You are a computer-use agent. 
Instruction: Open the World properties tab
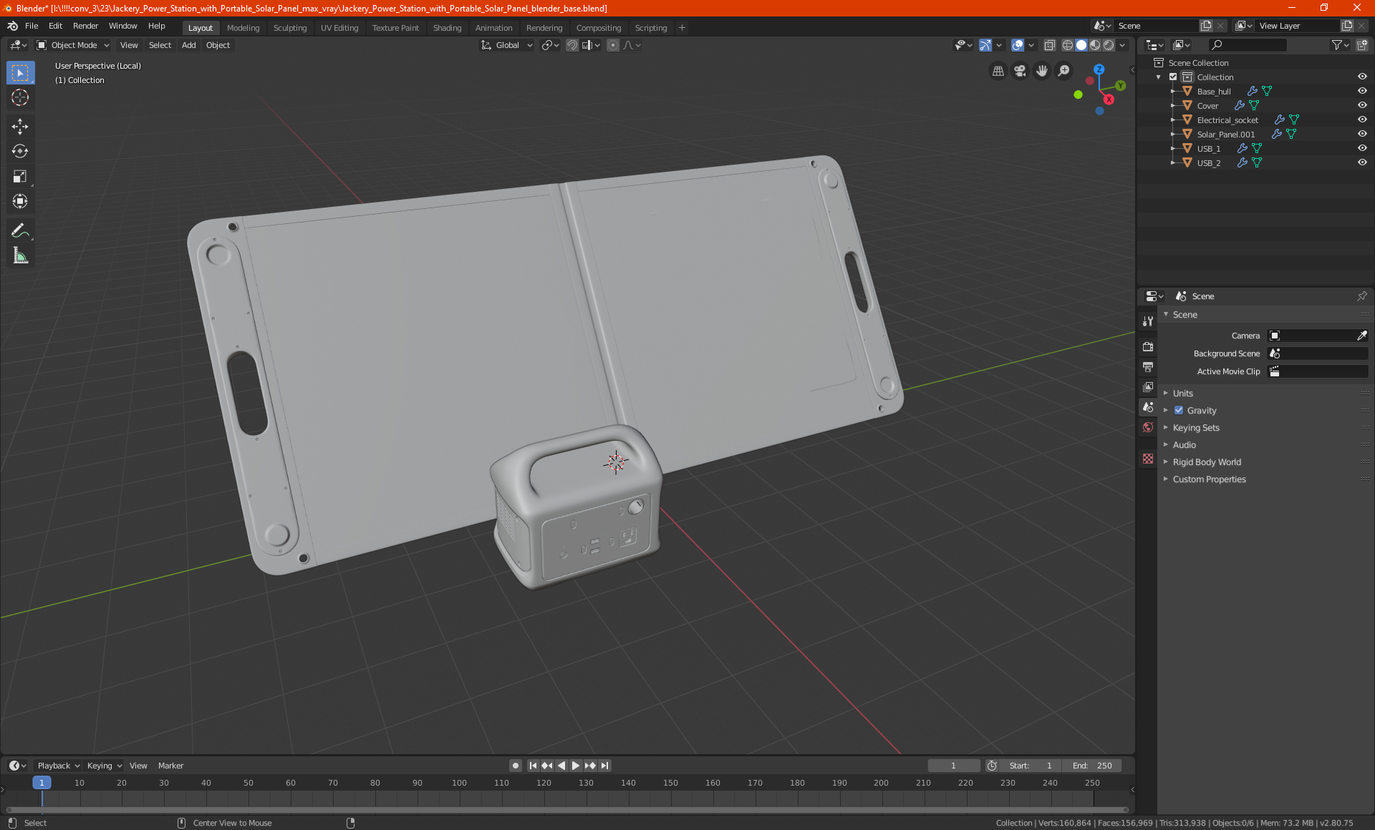(x=1148, y=427)
